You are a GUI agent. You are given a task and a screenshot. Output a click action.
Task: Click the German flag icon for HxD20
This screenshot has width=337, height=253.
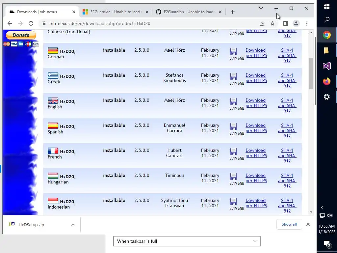click(53, 50)
